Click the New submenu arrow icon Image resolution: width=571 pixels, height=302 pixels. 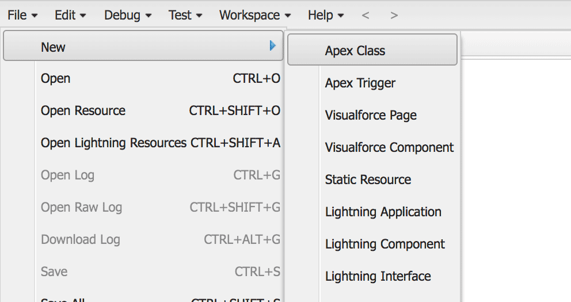pyautogui.click(x=273, y=46)
